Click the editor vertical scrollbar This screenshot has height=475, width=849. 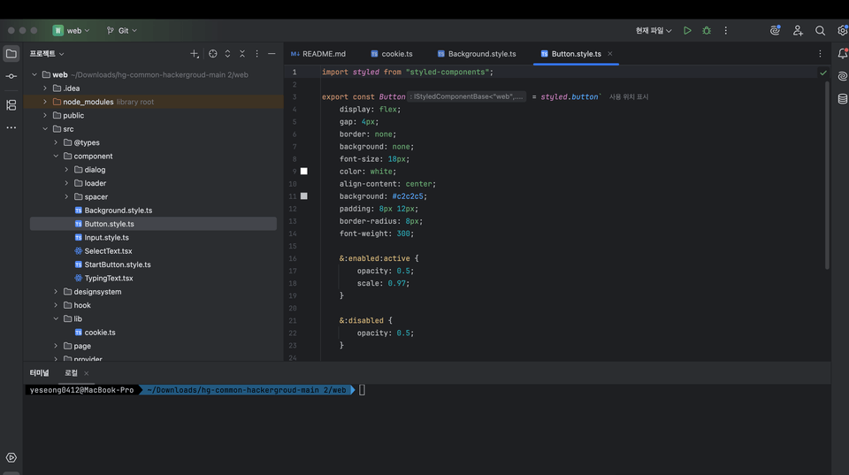827,174
